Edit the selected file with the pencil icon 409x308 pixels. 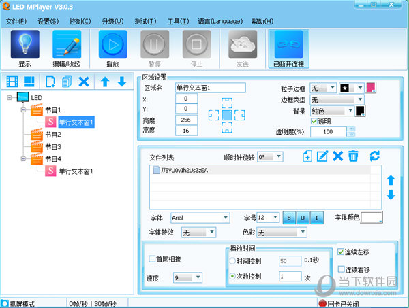322,156
